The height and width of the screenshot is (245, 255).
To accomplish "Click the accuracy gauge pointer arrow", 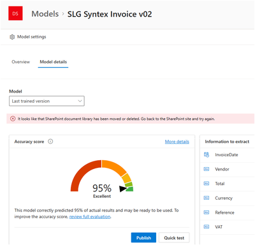I will click(123, 188).
